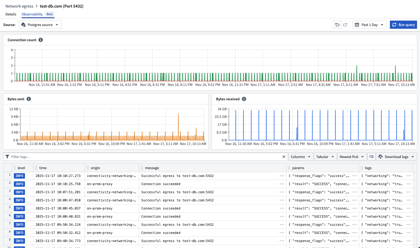Open the Tabular view format dropdown

[325, 157]
